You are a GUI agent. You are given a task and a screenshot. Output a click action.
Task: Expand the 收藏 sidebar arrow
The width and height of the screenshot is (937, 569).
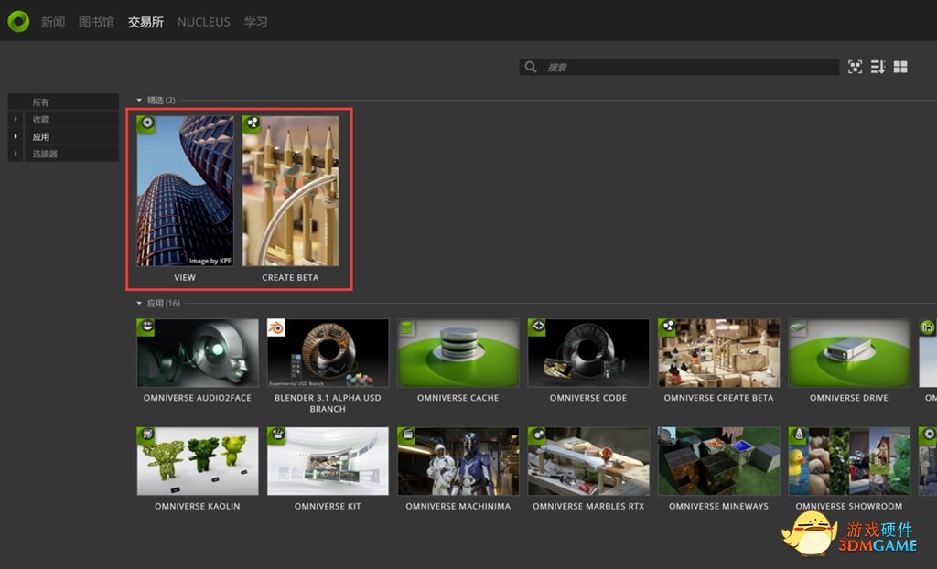(x=16, y=119)
